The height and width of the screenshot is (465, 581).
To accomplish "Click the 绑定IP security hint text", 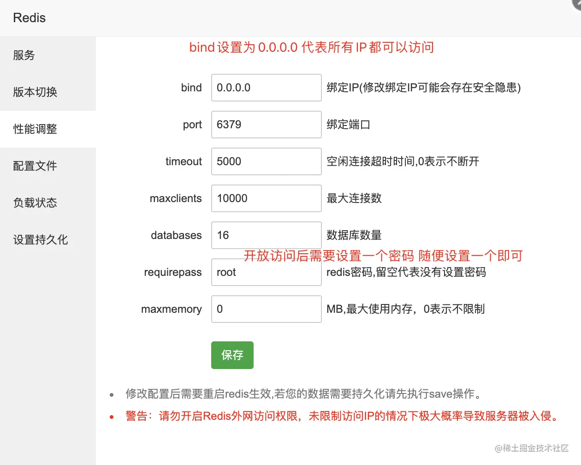I will (424, 88).
